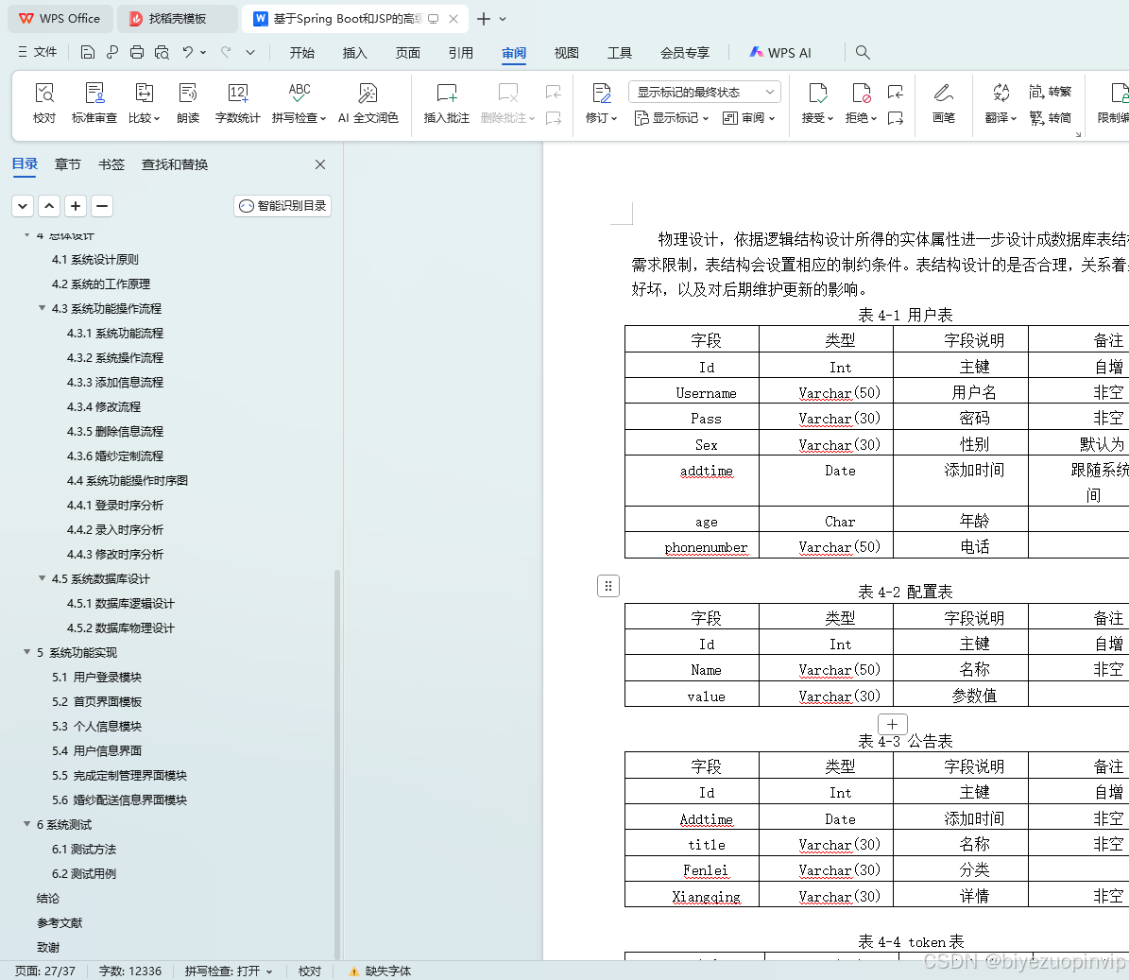Click WPS AI button

point(780,53)
